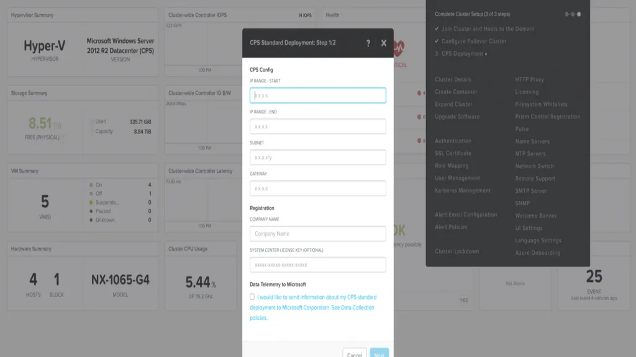
Task: Click into the IP Range - End field
Action: (317, 126)
